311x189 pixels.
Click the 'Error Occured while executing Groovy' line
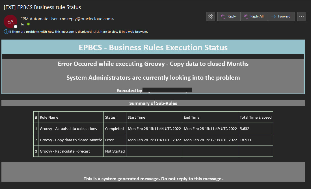[153, 64]
